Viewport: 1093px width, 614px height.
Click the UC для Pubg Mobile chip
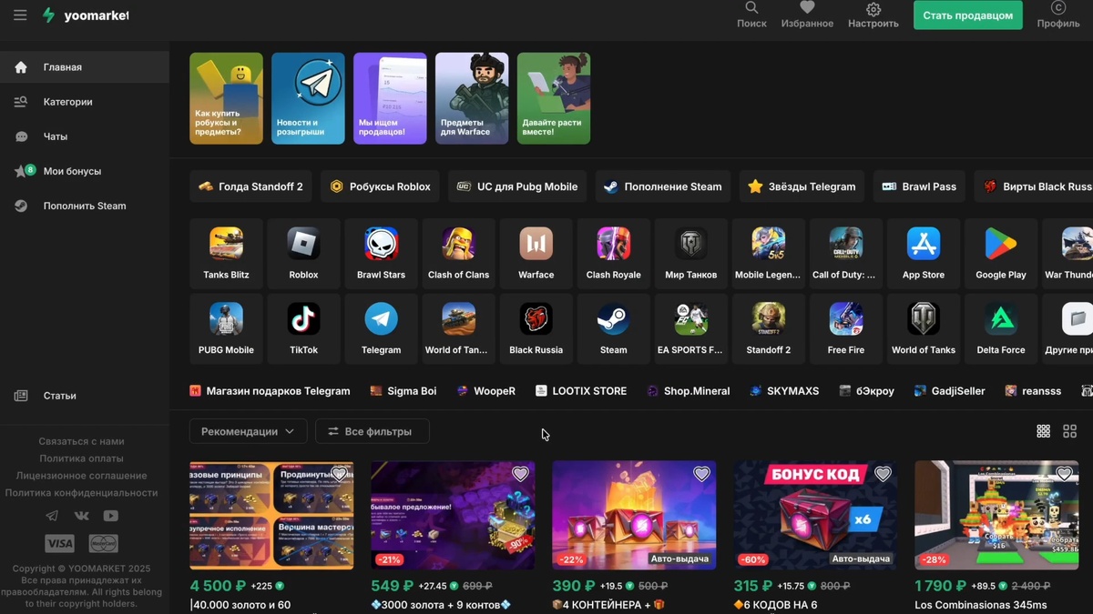point(517,186)
